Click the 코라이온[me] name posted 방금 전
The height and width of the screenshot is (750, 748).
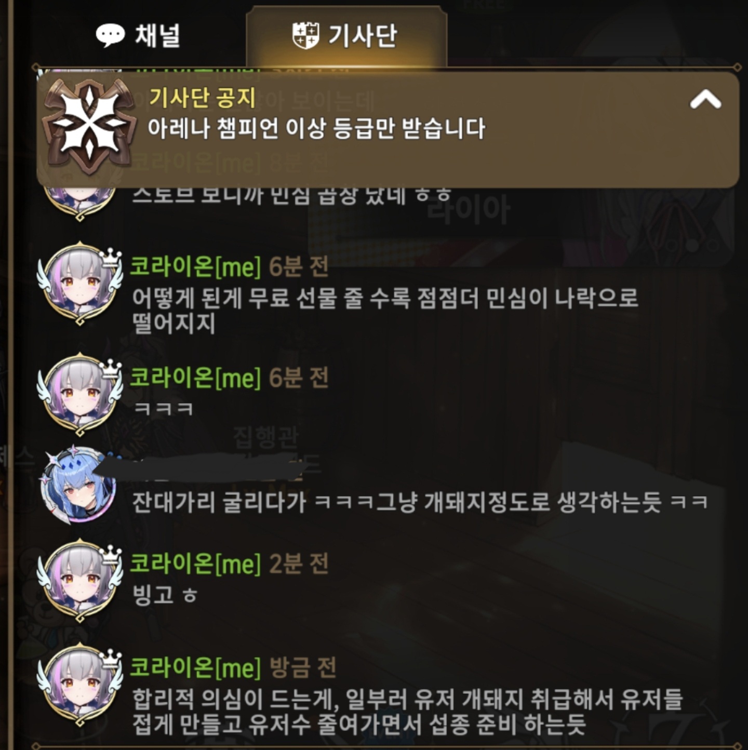195,667
